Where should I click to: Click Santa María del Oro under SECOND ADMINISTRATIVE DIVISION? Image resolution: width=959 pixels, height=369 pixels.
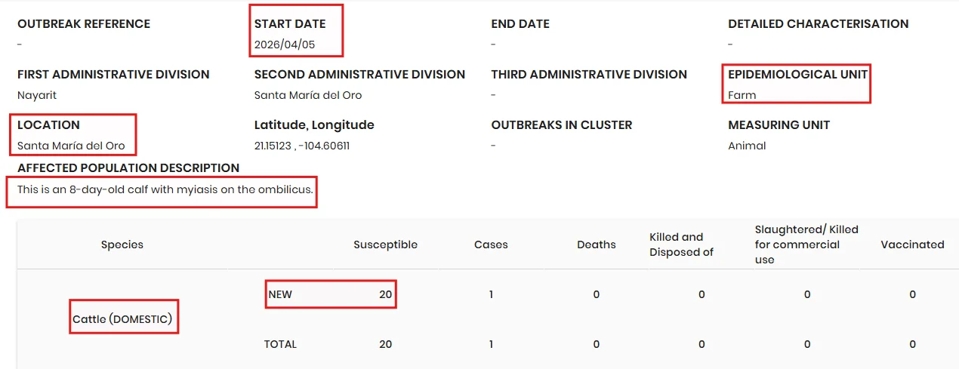[308, 95]
